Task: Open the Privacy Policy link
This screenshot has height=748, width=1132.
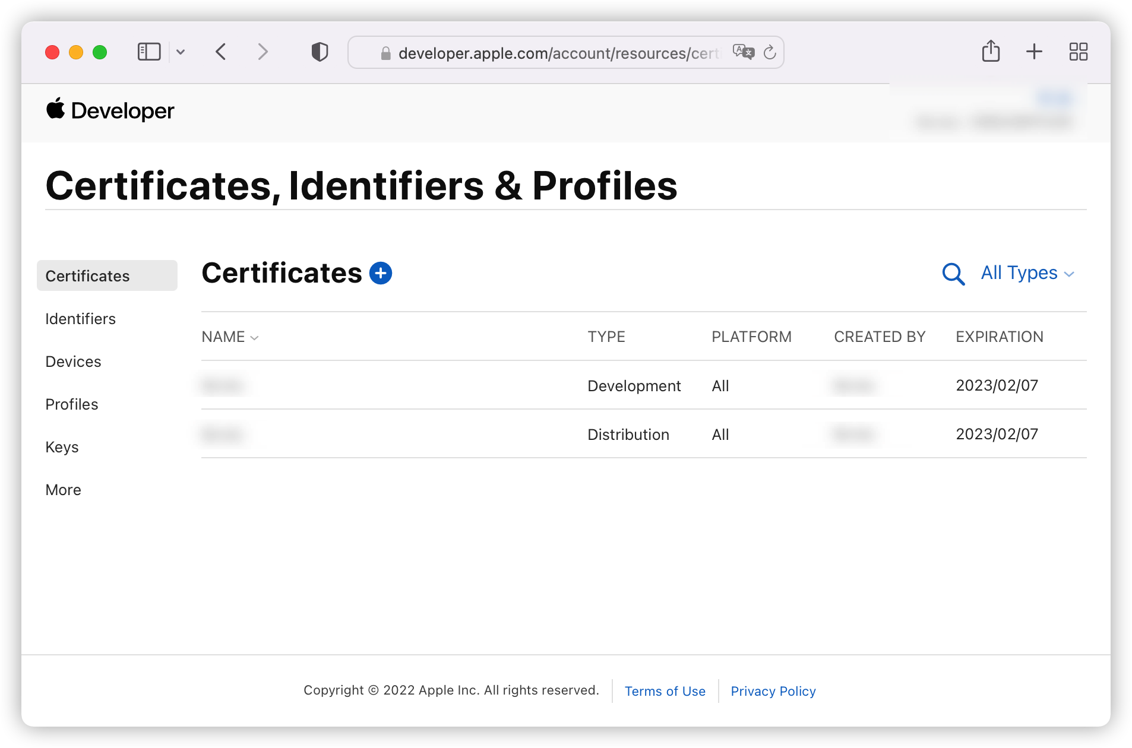Action: coord(773,691)
